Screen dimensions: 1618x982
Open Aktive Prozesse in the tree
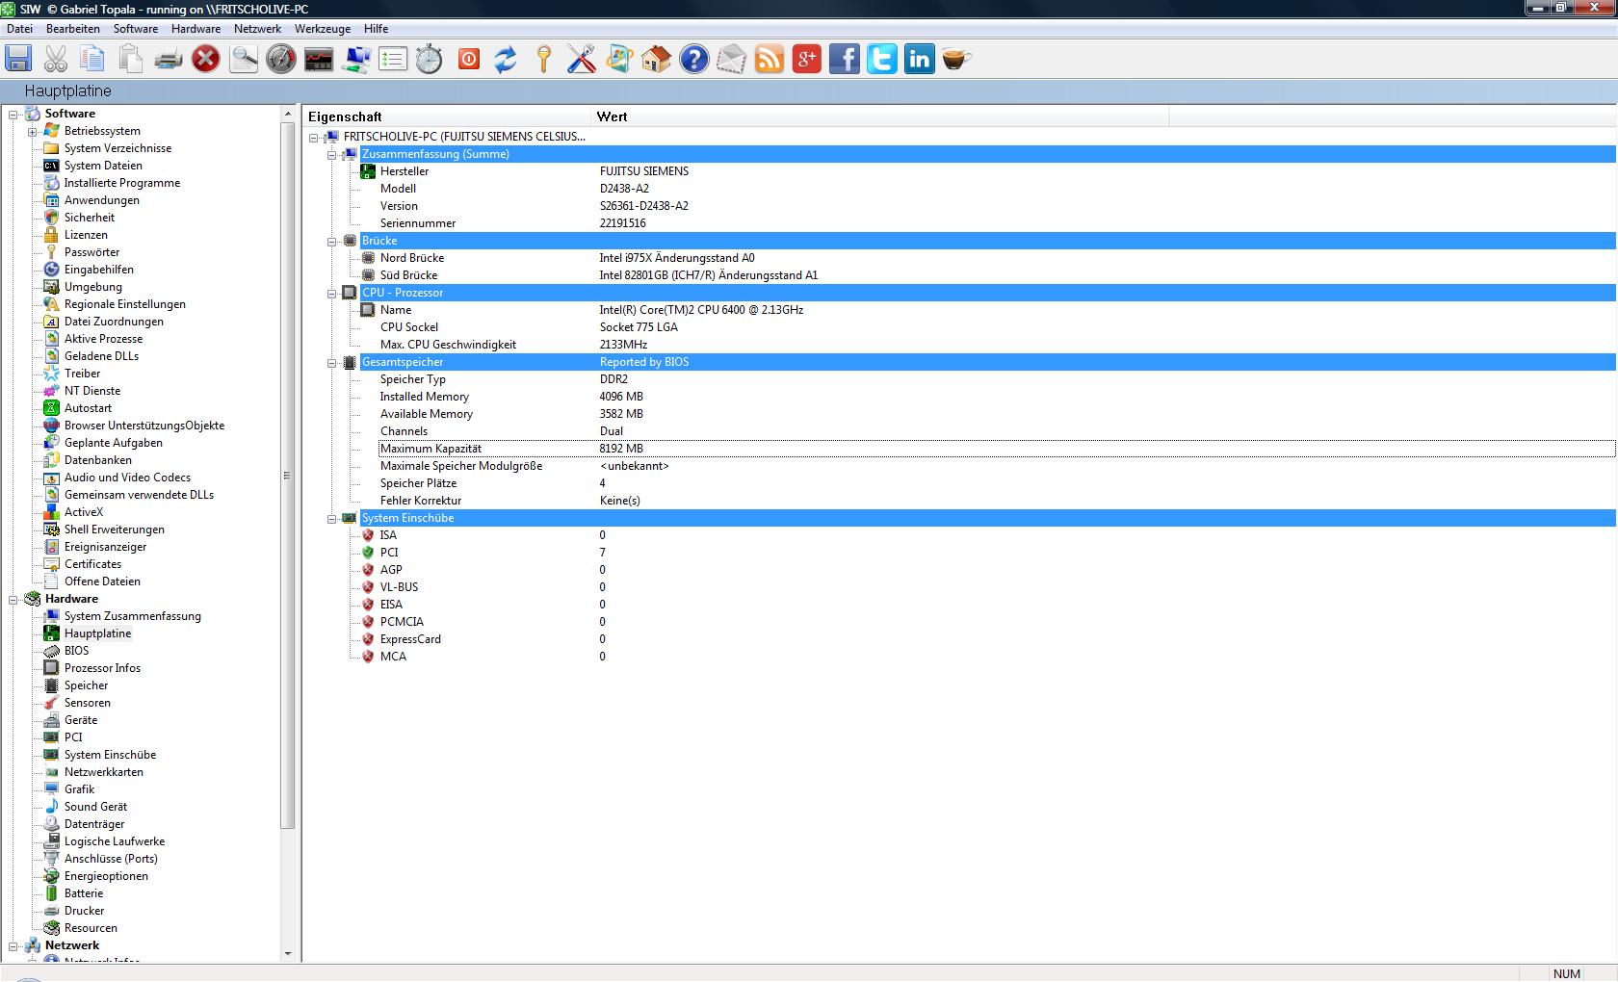pos(103,339)
